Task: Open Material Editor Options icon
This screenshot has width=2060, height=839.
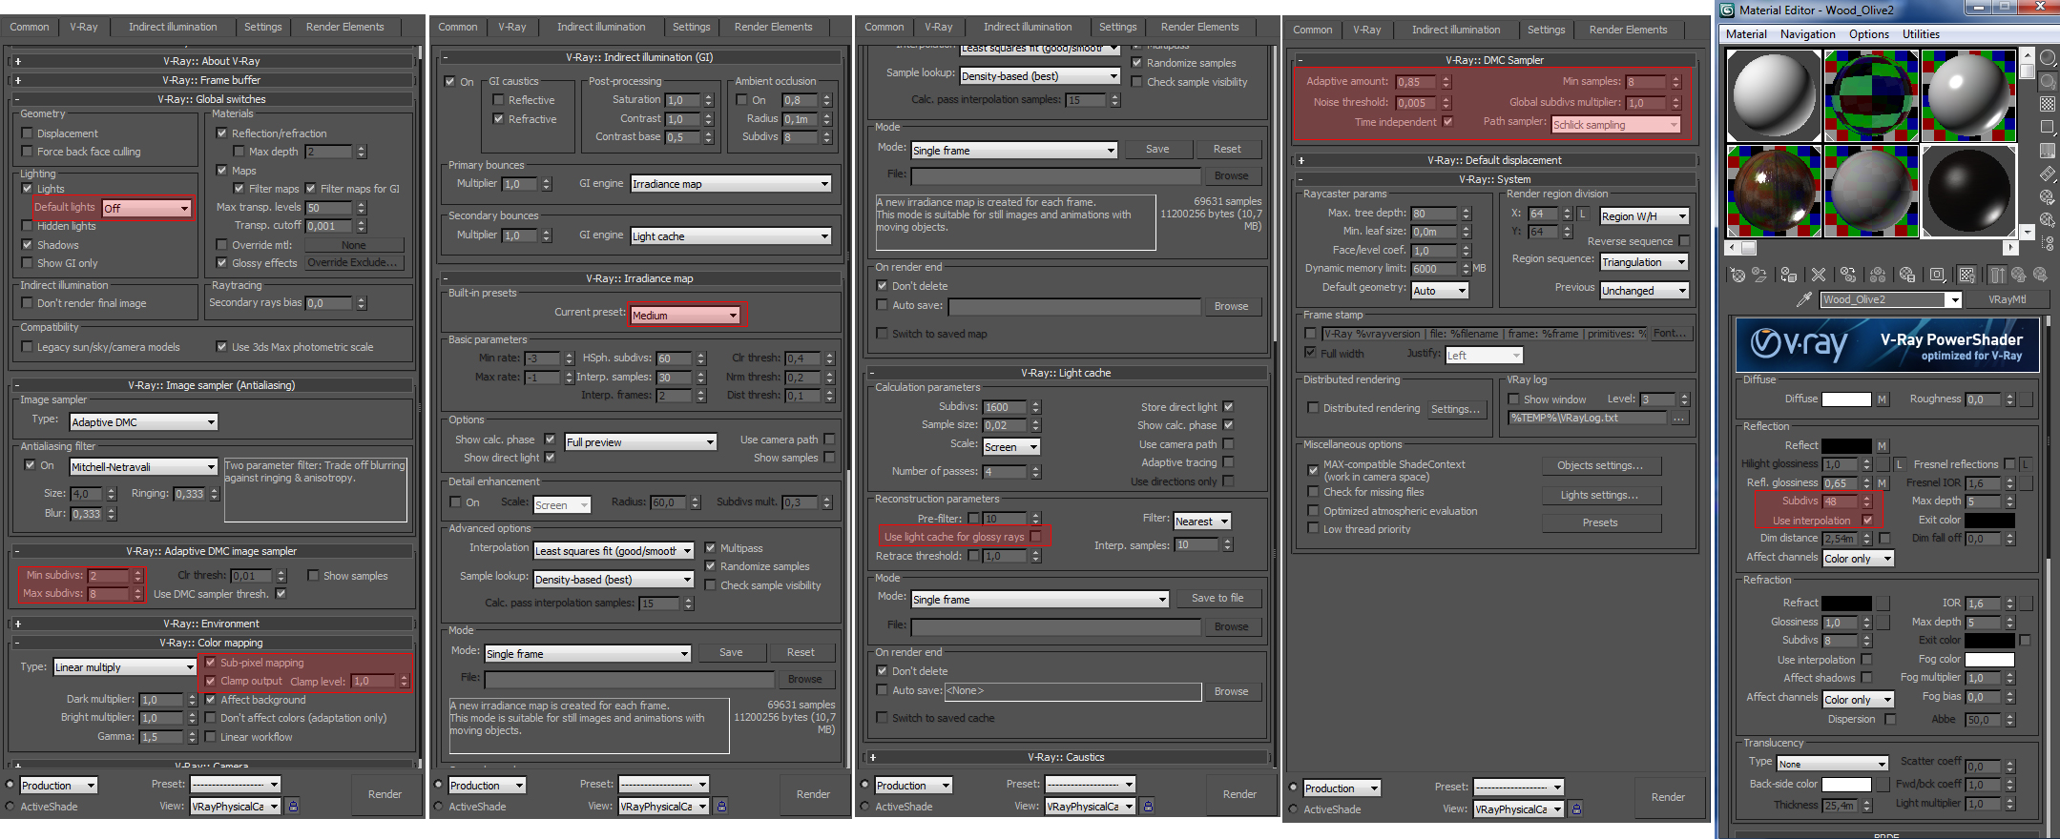Action: 2047,197
